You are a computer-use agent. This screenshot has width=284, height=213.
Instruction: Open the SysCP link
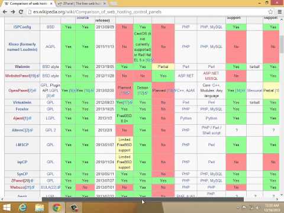pos(22,174)
